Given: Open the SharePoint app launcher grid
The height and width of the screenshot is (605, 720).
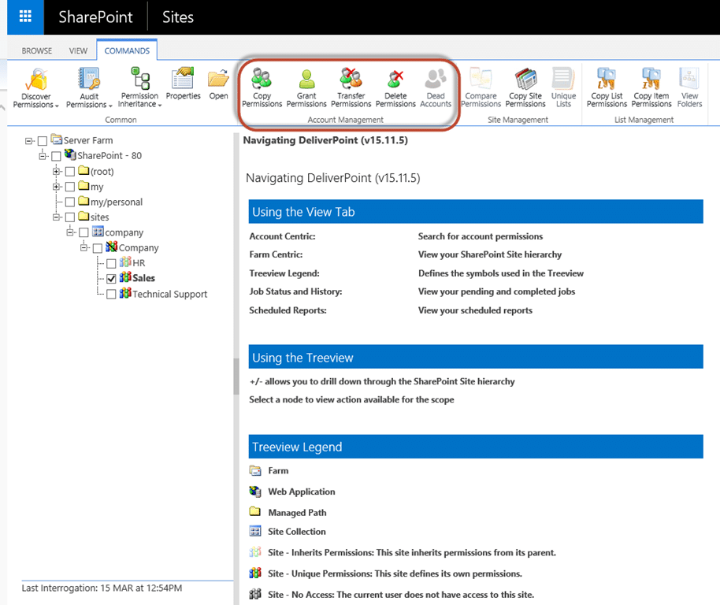Looking at the screenshot, I should [25, 17].
